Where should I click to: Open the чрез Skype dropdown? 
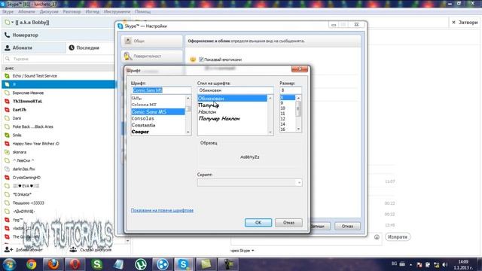tap(243, 251)
